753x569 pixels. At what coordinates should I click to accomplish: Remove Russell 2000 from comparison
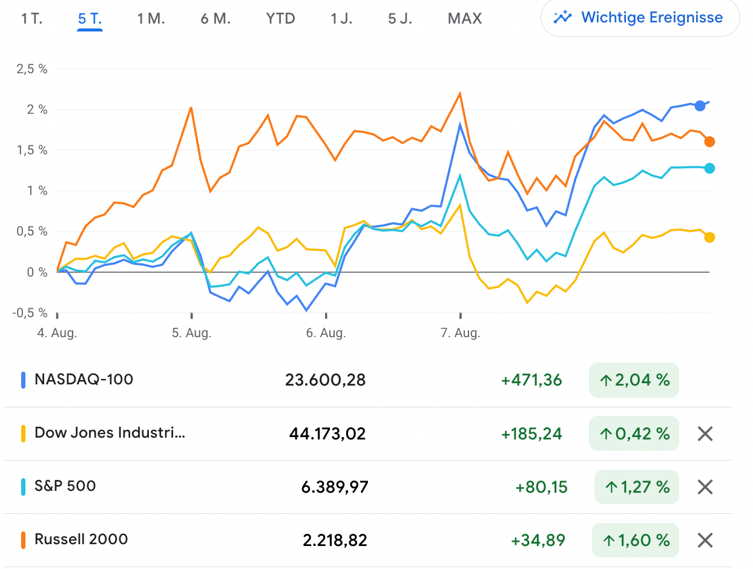[705, 540]
